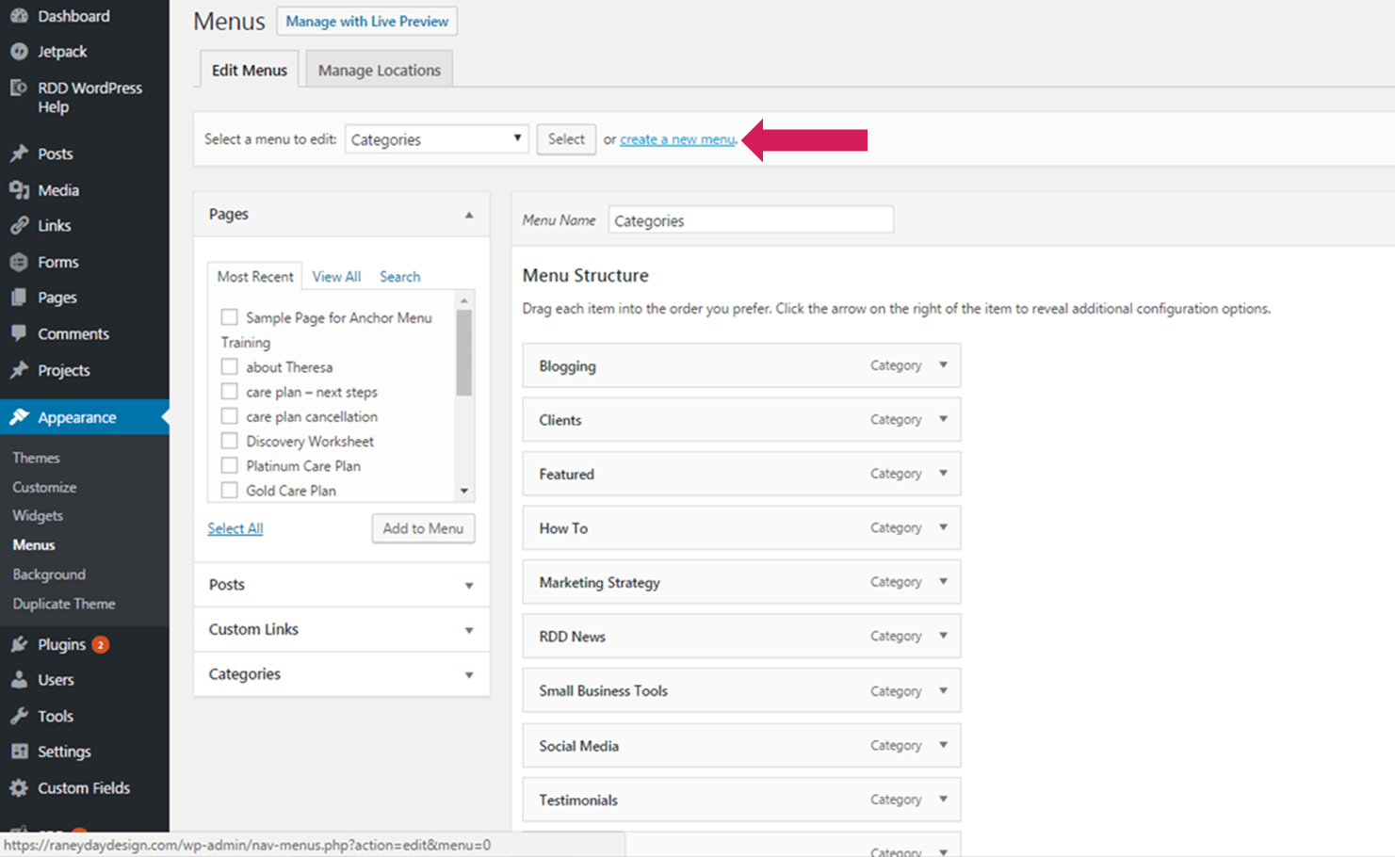
Task: Click the Forms icon in sidebar
Action: point(19,262)
